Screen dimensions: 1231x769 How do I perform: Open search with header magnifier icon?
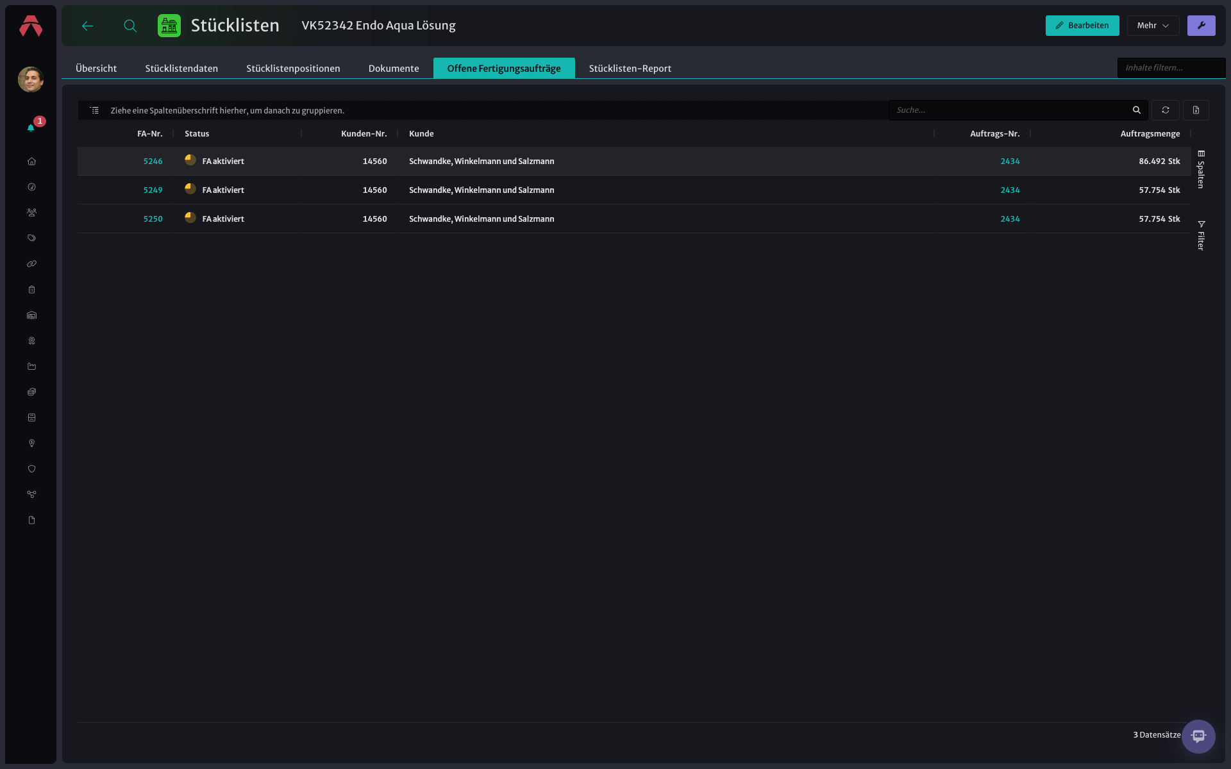(130, 26)
